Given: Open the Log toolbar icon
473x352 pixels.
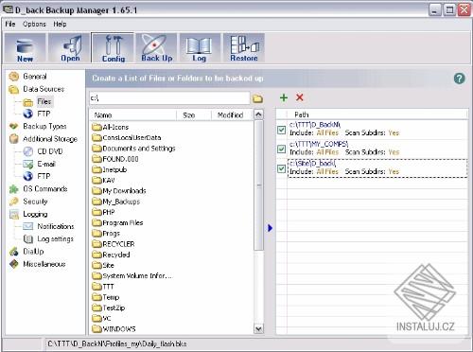Looking at the screenshot, I should (200, 47).
